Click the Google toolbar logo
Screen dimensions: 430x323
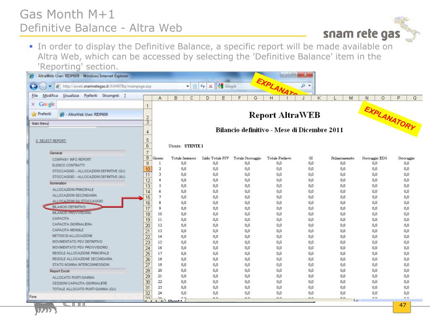[47, 104]
